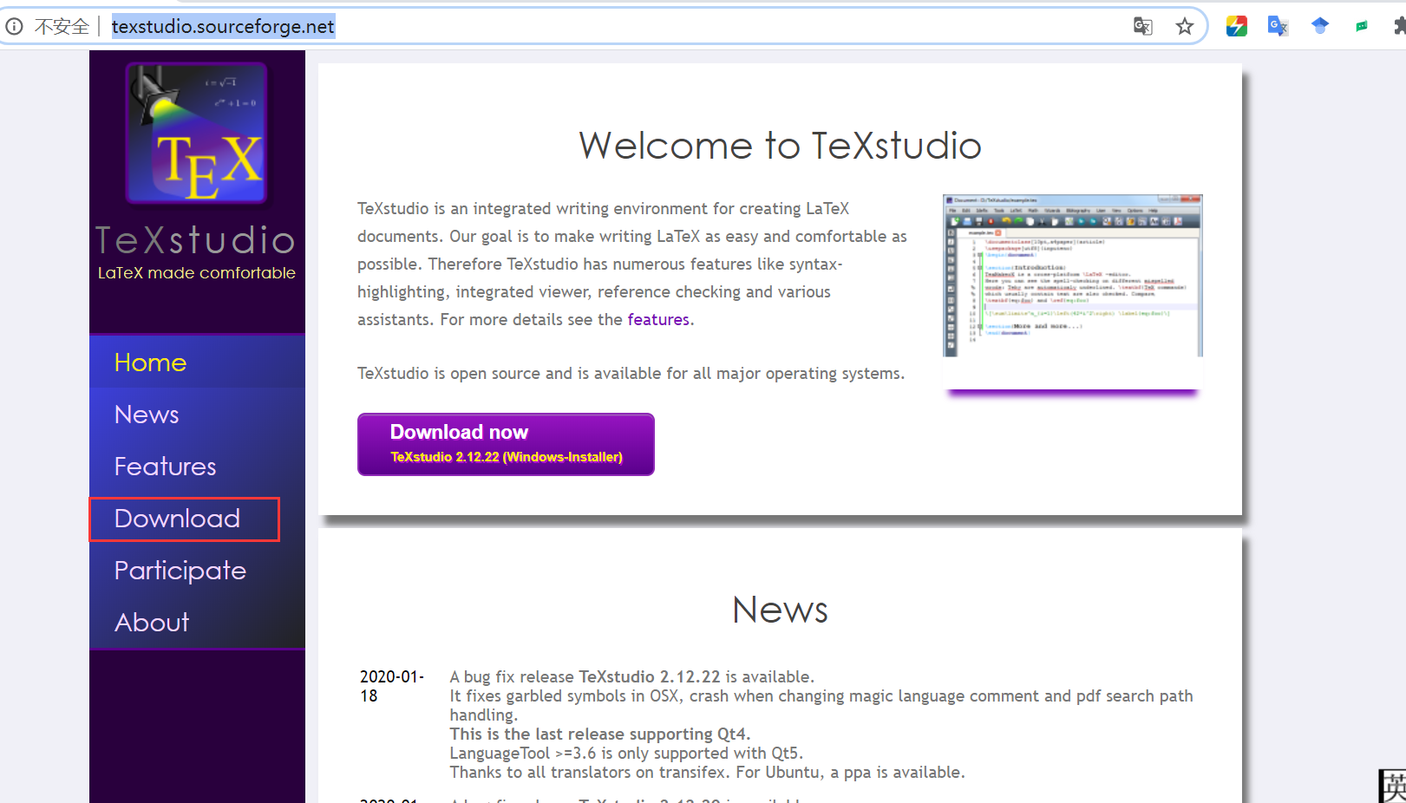Open the Participate page
This screenshot has height=803, width=1406.
pos(180,571)
